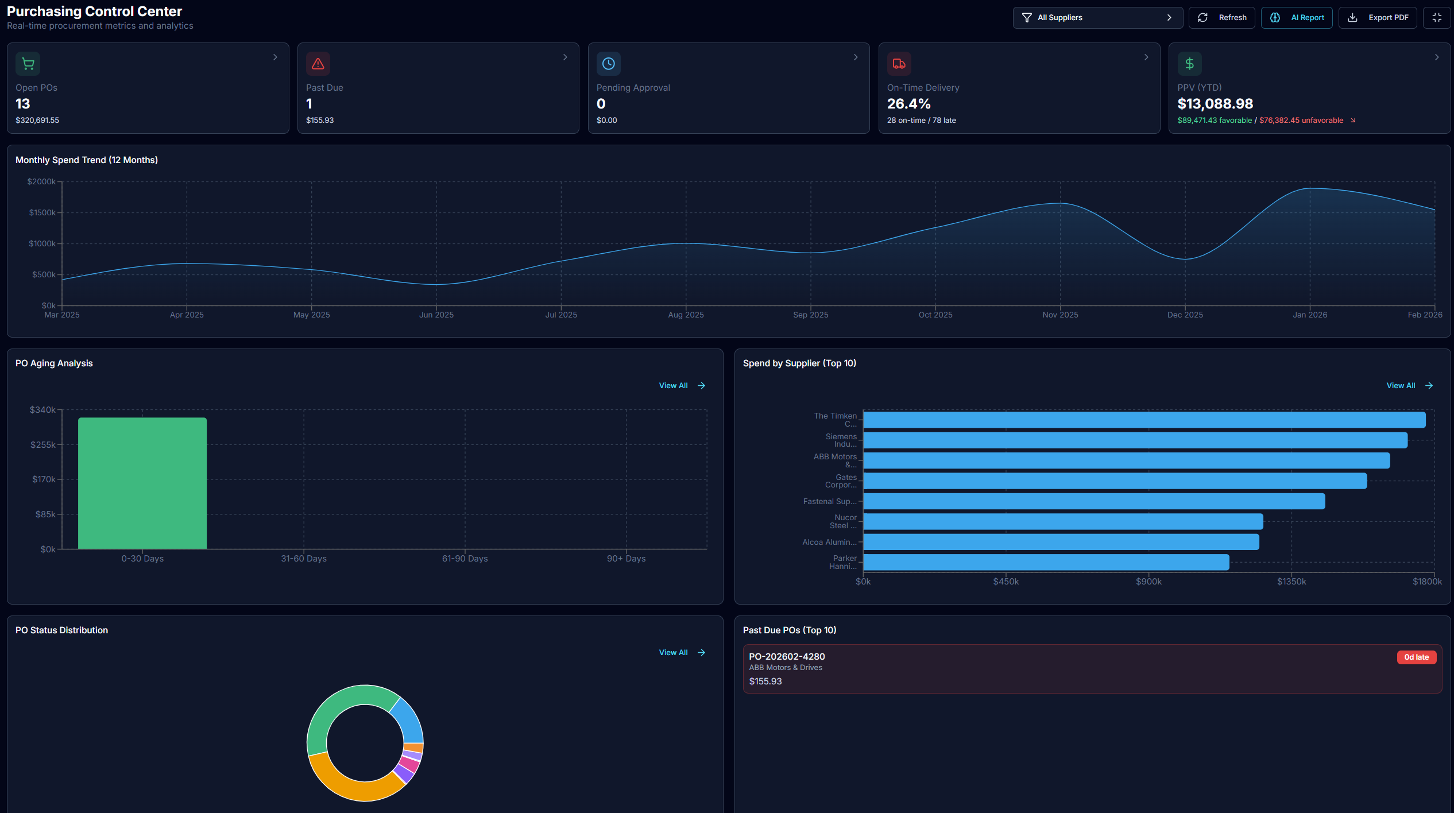Click the Parker Hanni... spend bar
1454x813 pixels.
(x=1046, y=562)
